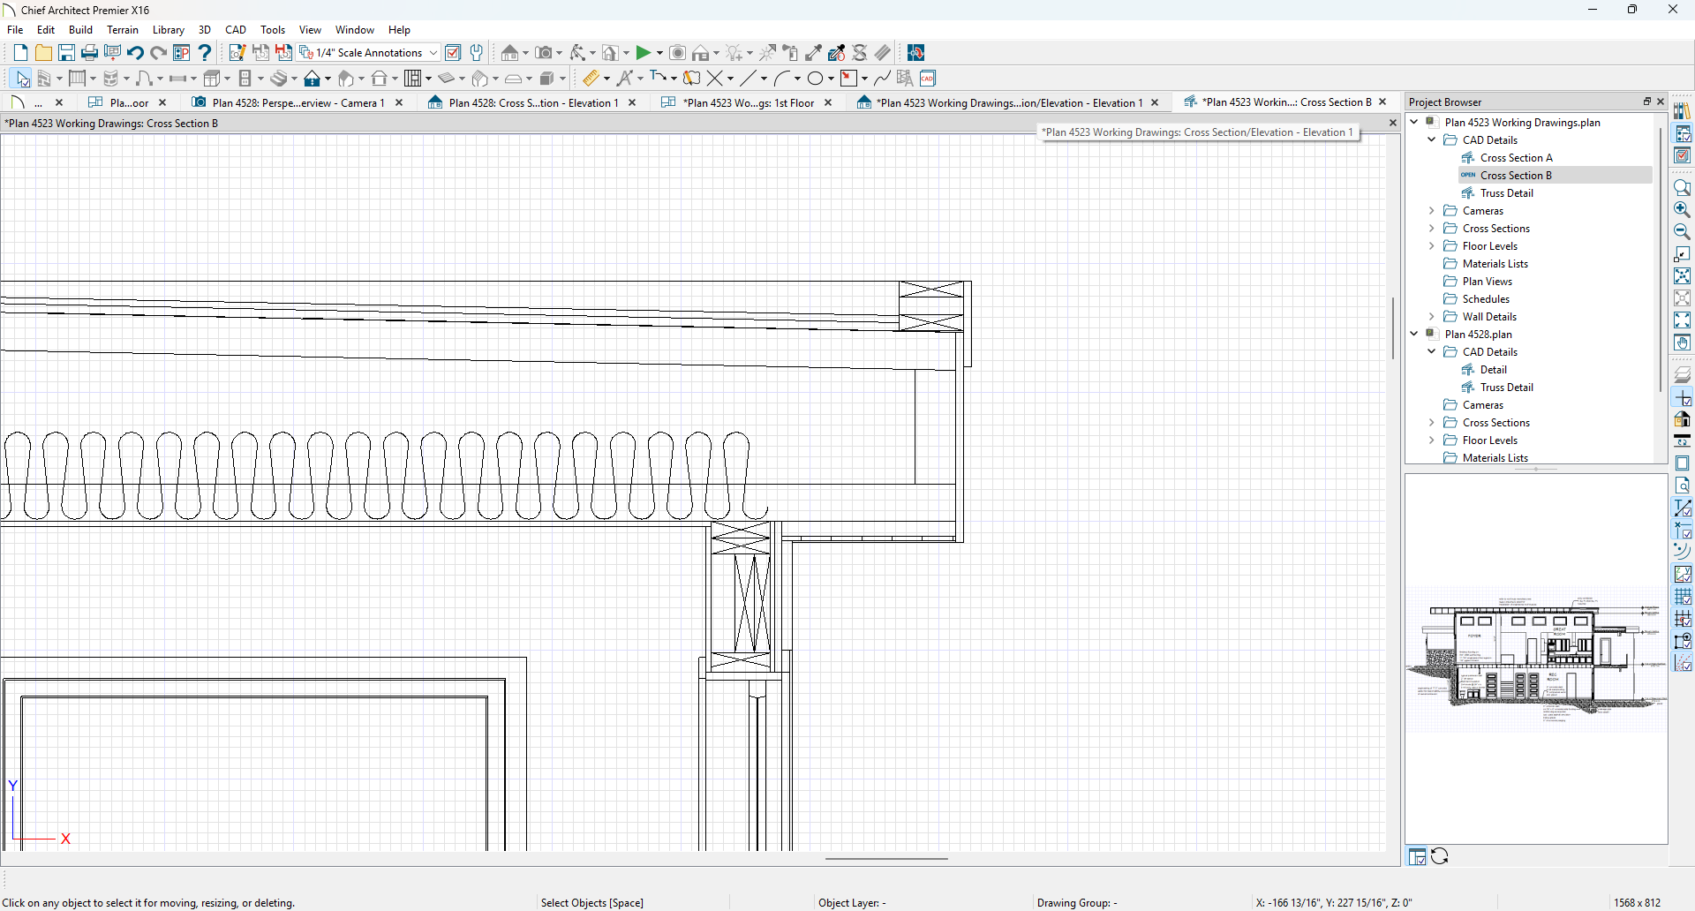The width and height of the screenshot is (1695, 911).
Task: Click the refresh preview icon below thumbnail
Action: [x=1440, y=856]
